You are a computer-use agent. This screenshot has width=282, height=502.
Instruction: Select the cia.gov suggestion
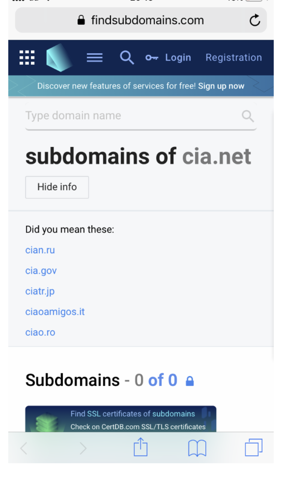pyautogui.click(x=41, y=271)
